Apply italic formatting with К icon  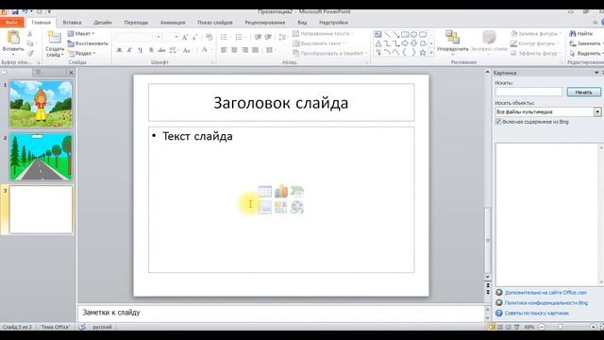[129, 50]
